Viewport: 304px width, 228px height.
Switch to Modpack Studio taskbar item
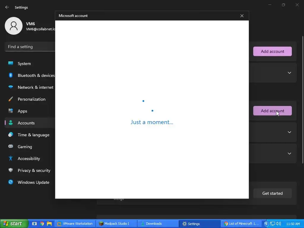point(117,224)
